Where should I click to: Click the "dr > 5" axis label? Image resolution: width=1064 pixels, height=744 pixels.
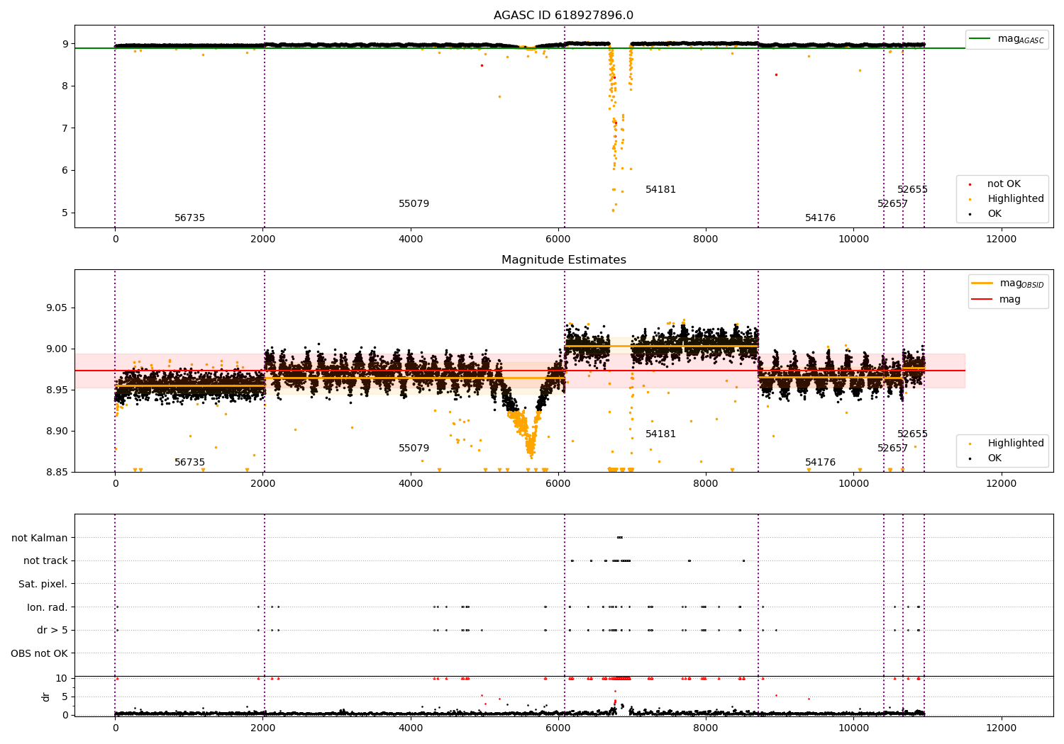[52, 630]
